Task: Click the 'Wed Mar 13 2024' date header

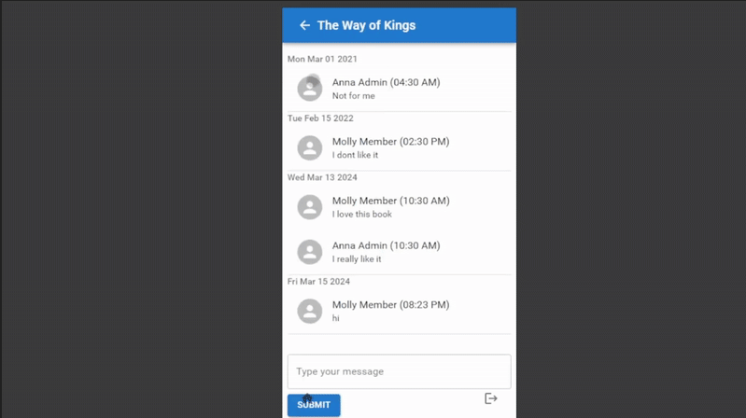Action: click(x=322, y=177)
